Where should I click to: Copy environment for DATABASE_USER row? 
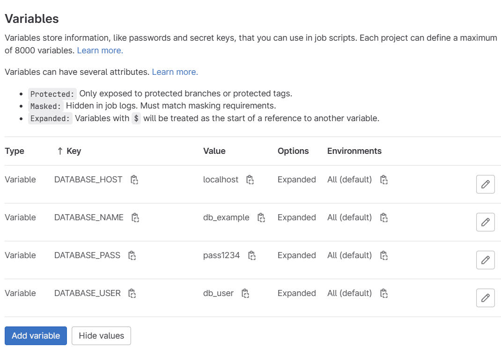(x=384, y=293)
